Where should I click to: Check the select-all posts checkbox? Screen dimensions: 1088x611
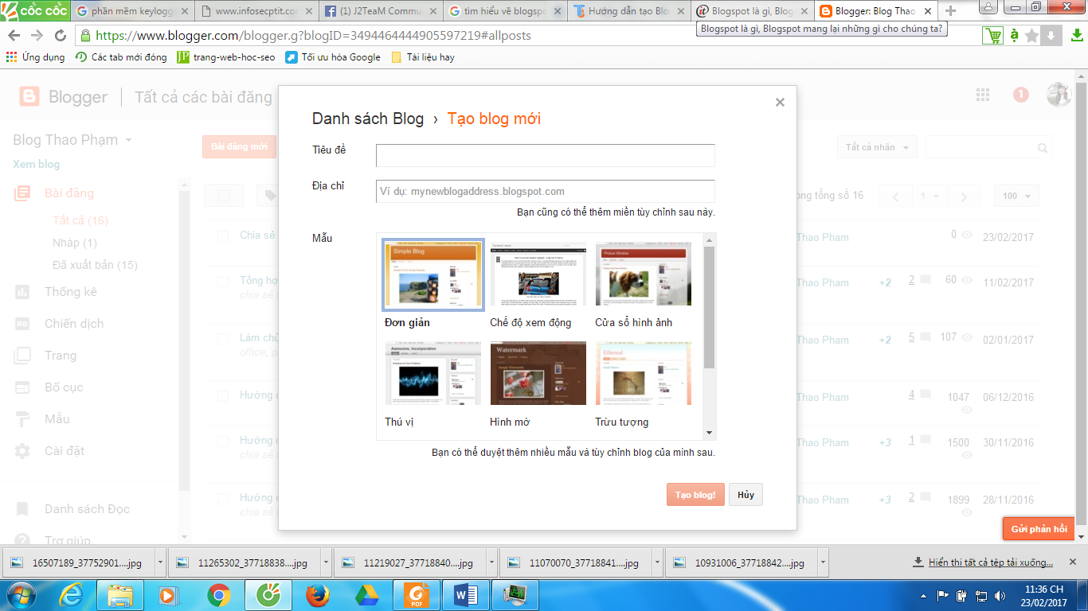click(224, 195)
